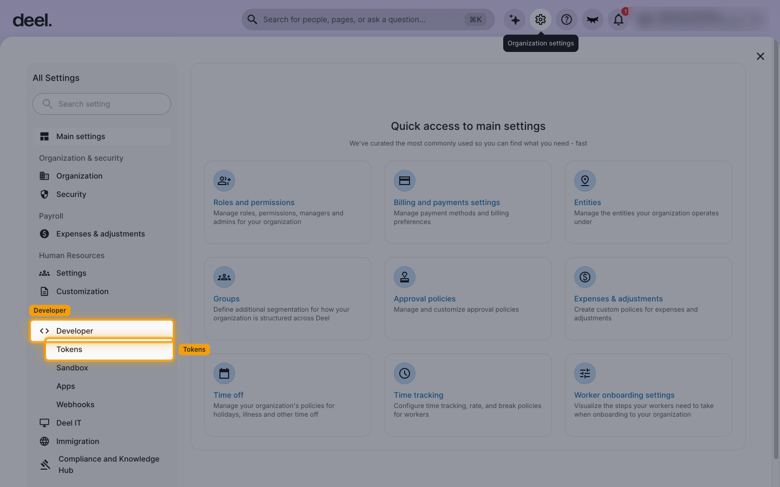The height and width of the screenshot is (487, 780).
Task: Open Customization in sidebar
Action: (102, 291)
